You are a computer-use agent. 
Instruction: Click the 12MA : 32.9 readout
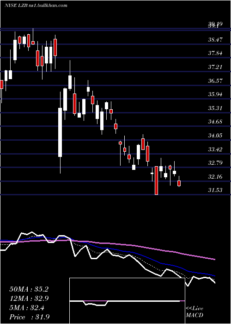[29, 299]
